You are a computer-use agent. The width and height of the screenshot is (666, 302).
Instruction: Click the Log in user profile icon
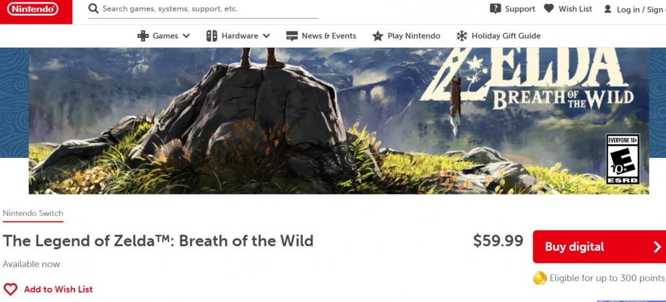tap(607, 9)
